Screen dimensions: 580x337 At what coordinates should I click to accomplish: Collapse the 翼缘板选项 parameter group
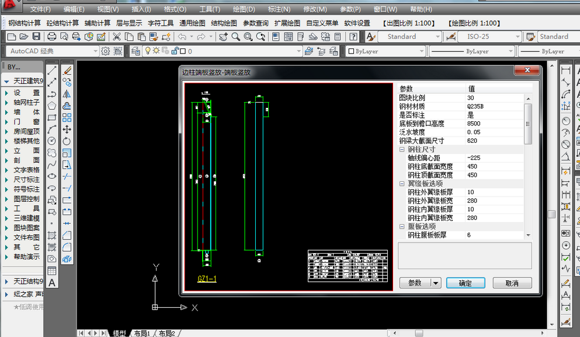click(402, 184)
